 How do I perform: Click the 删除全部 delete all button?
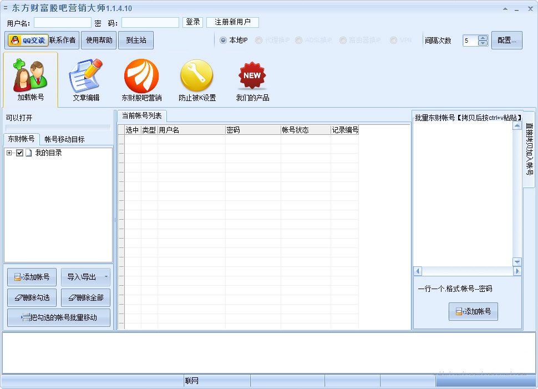(x=86, y=297)
